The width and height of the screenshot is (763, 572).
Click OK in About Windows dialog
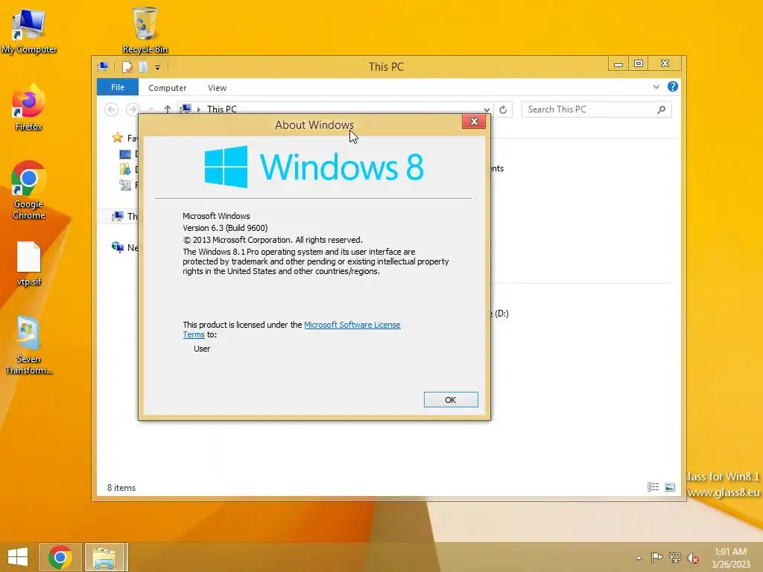(x=451, y=399)
